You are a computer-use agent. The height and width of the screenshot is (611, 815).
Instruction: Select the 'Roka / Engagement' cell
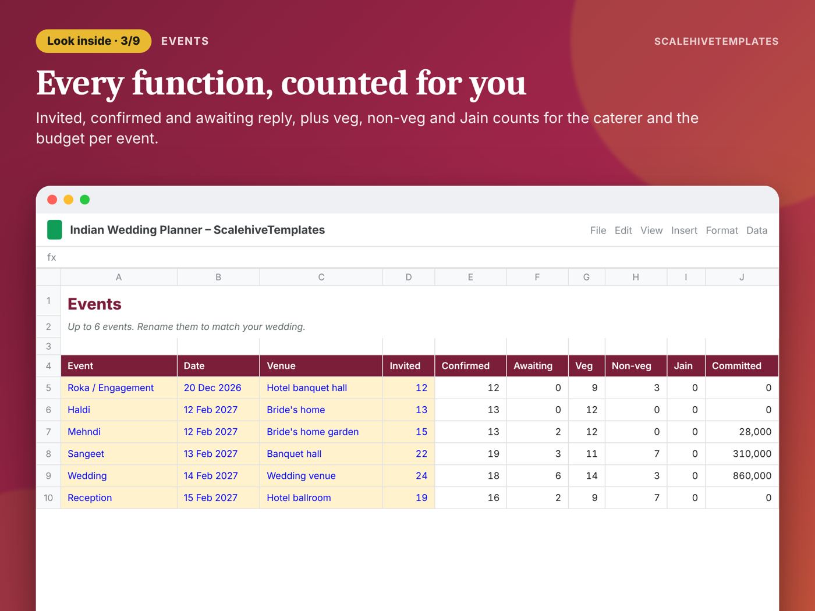tap(119, 388)
